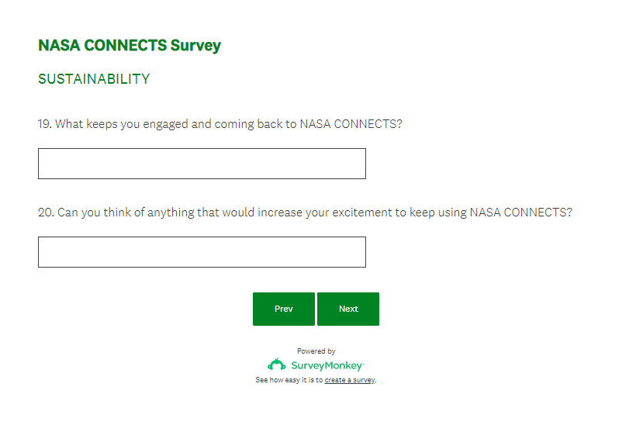
Task: Click the "See how easy it is" text
Action: pyautogui.click(x=289, y=380)
